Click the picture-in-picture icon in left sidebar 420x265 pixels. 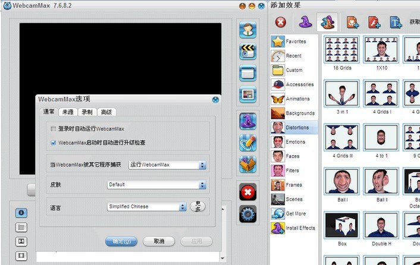tap(21, 241)
